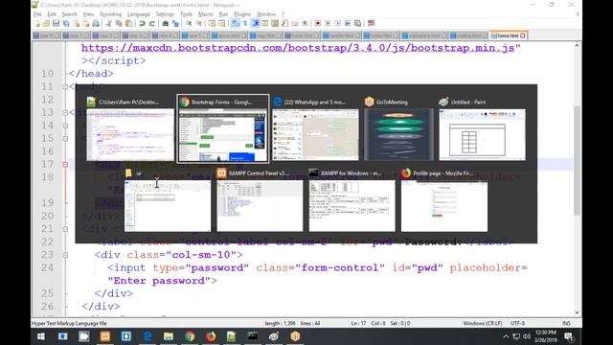613x345 pixels.
Task: Click the Save recorded macro icon
Action: (357, 23)
